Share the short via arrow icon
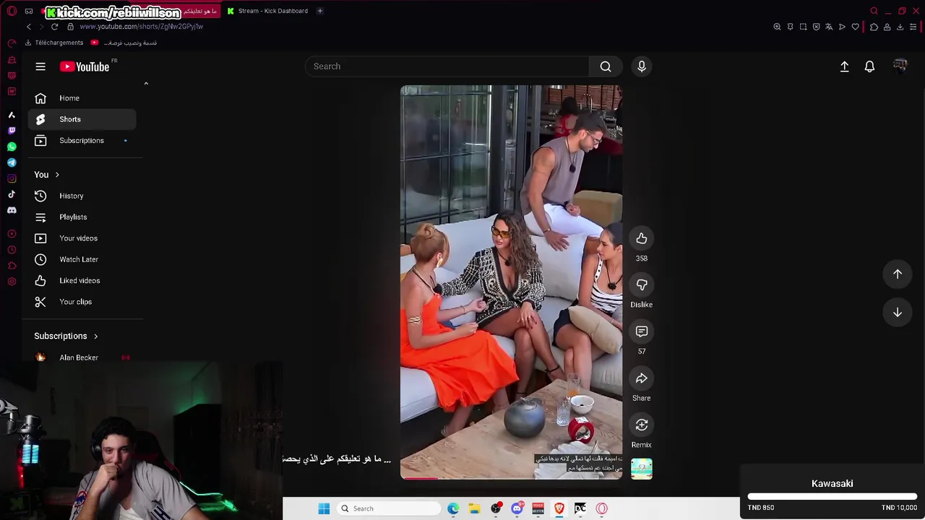Viewport: 925px width, 520px height. click(x=642, y=378)
